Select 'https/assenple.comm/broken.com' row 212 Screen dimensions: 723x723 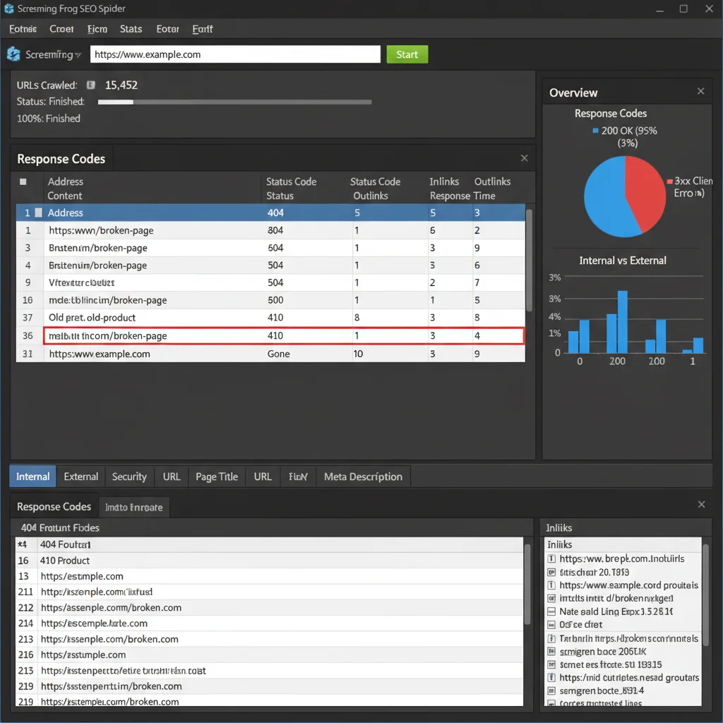click(270, 608)
